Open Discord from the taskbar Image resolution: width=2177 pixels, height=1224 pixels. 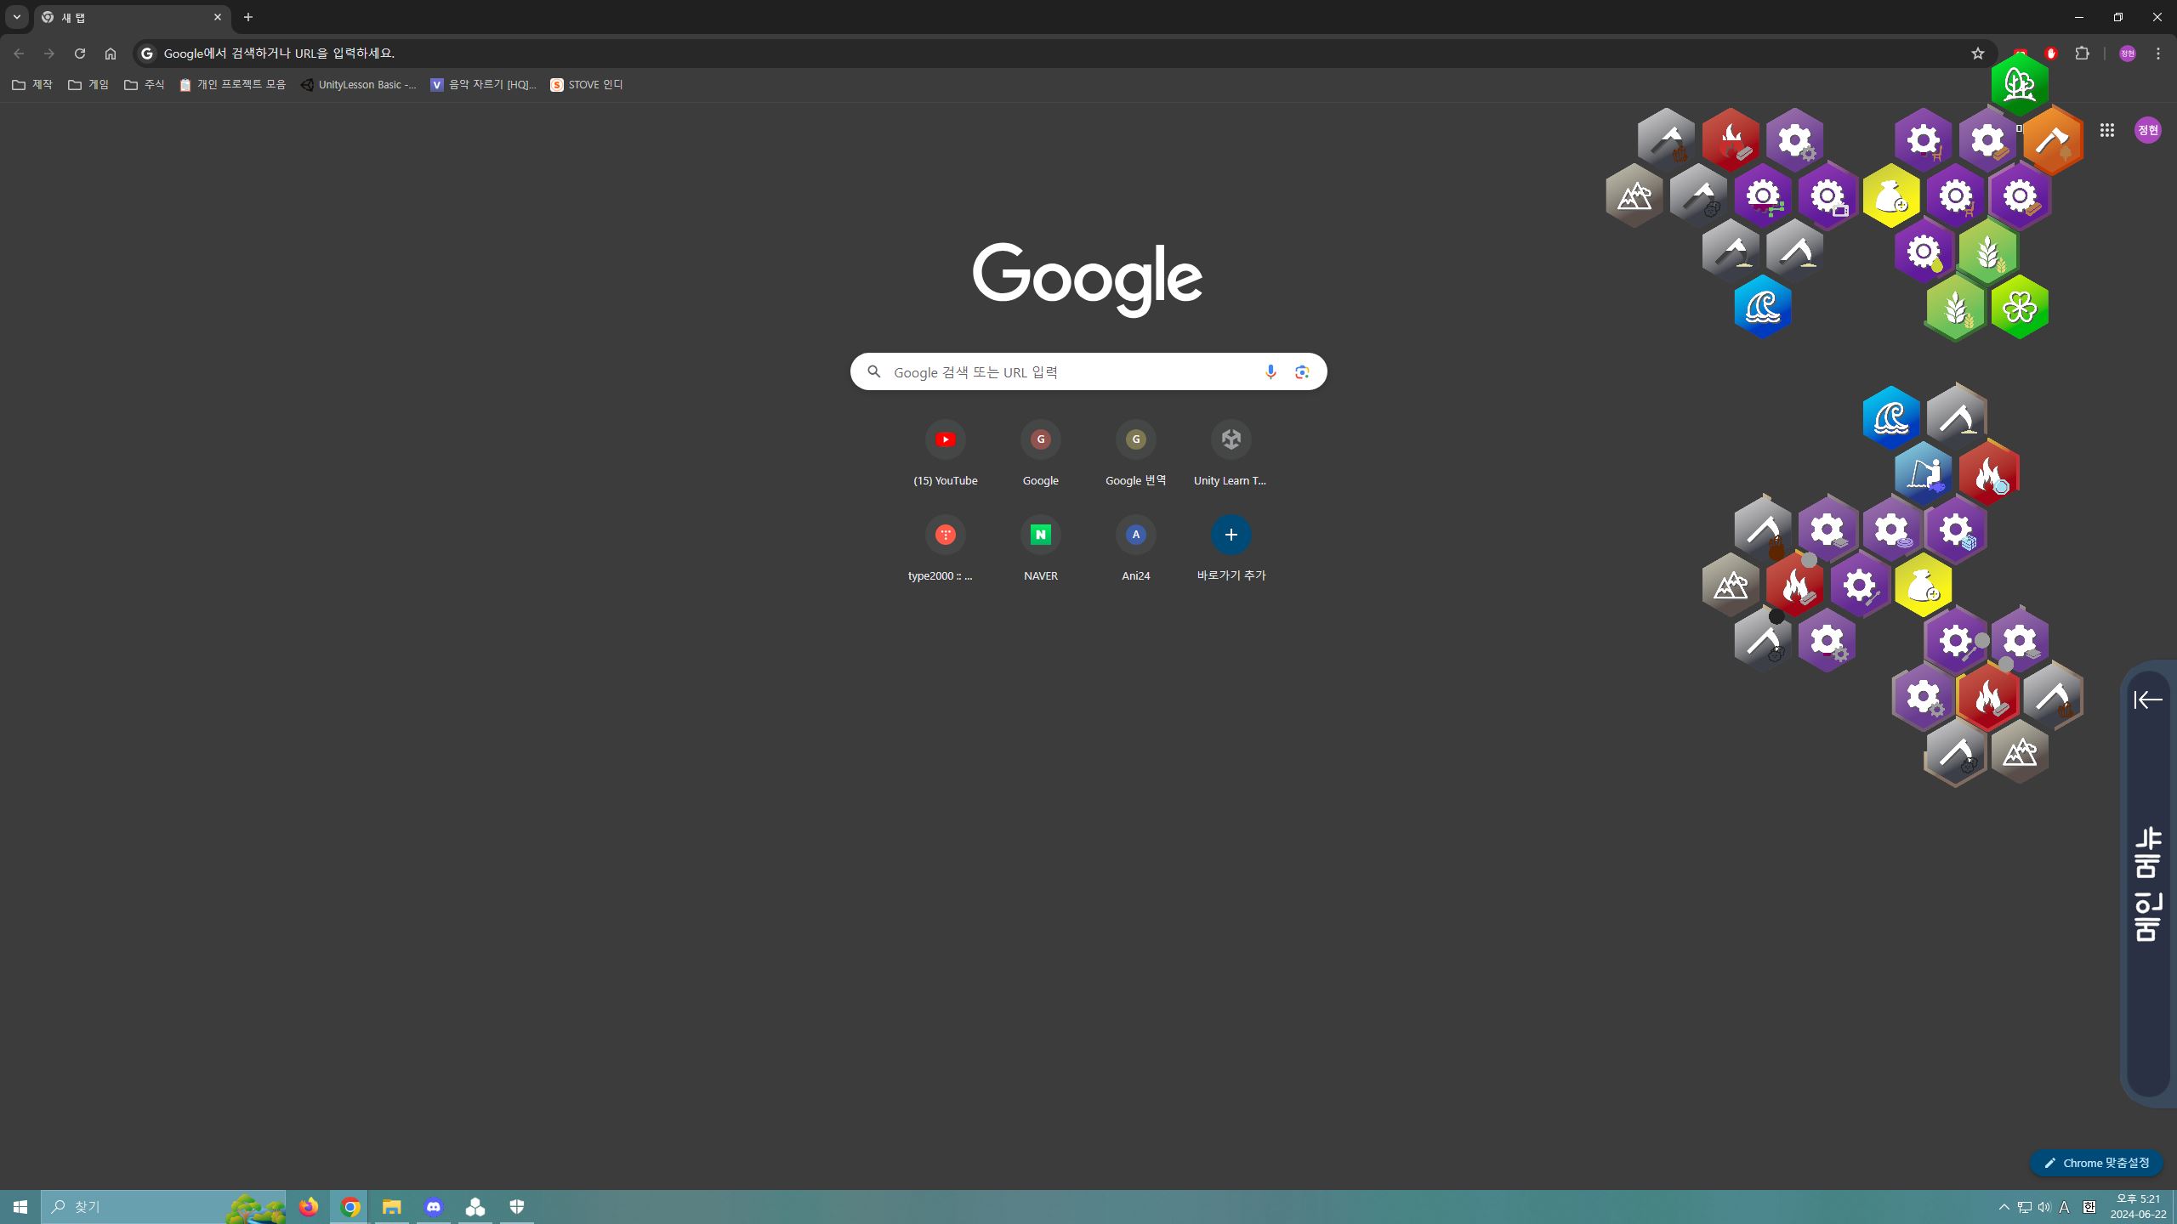point(434,1206)
